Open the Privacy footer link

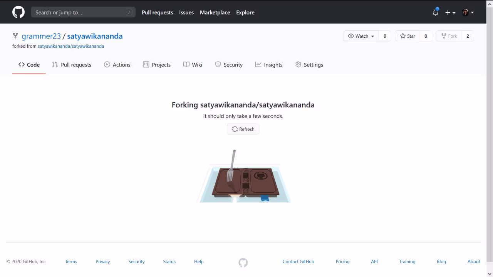point(103,262)
